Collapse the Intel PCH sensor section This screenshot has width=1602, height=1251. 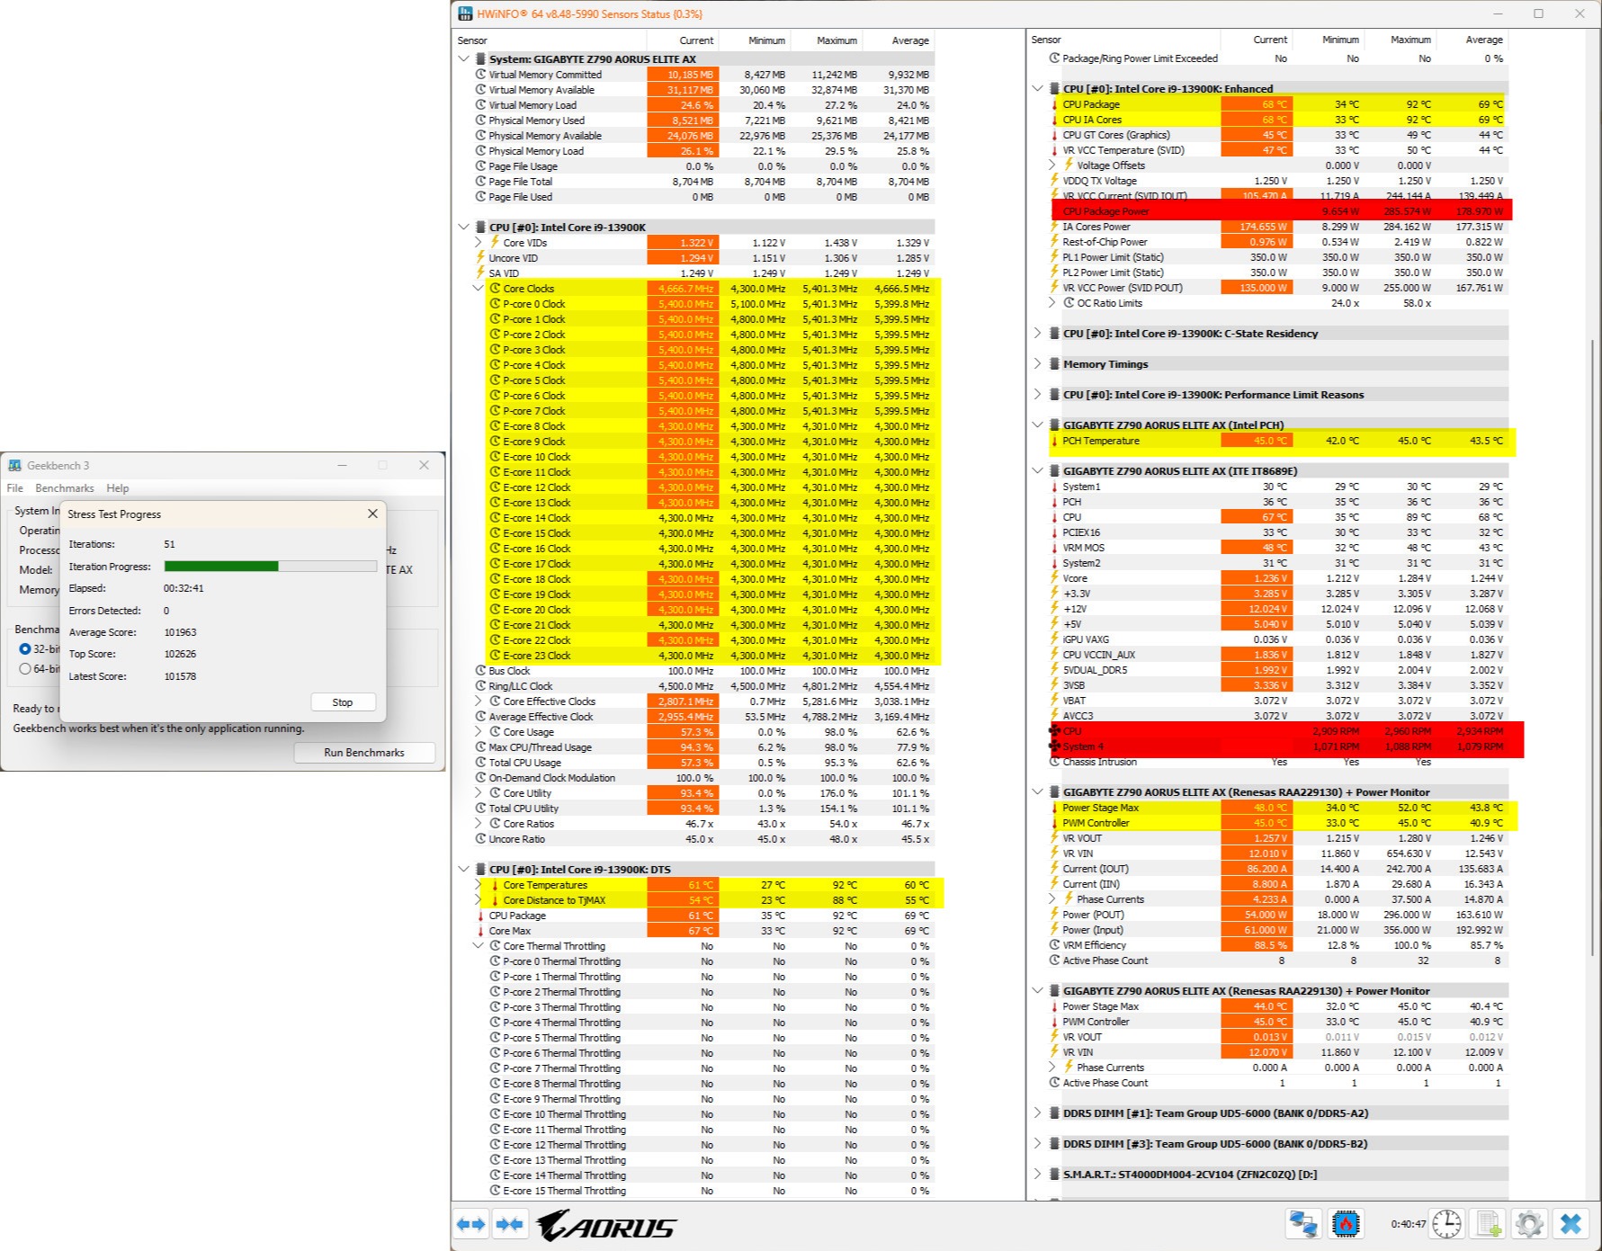[1037, 425]
